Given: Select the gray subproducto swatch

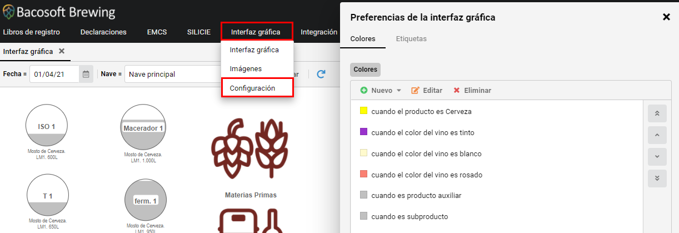Looking at the screenshot, I should [x=364, y=216].
